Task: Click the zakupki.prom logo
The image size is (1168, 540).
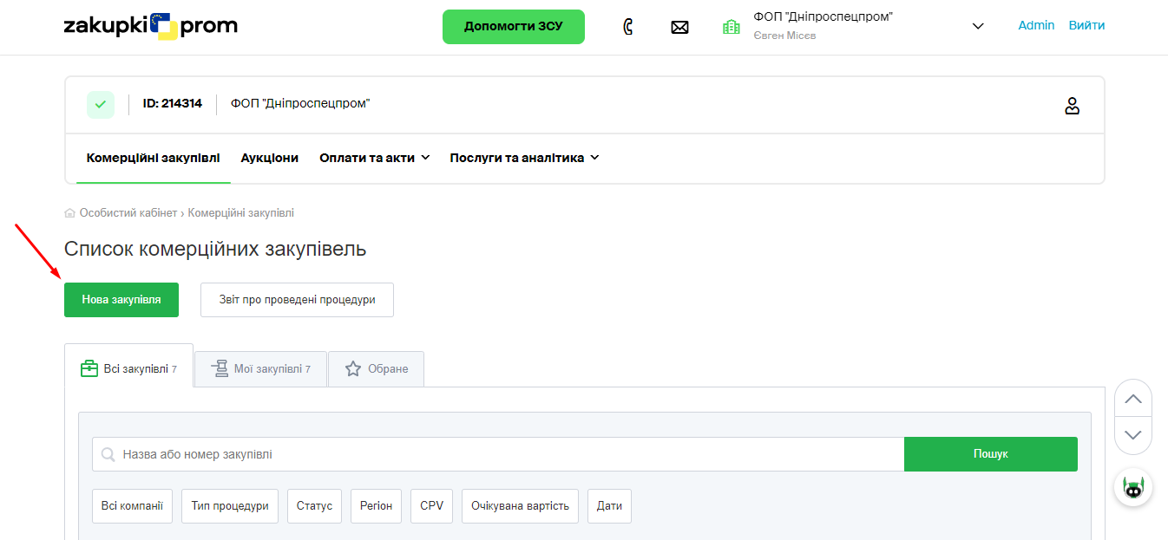Action: pyautogui.click(x=150, y=27)
